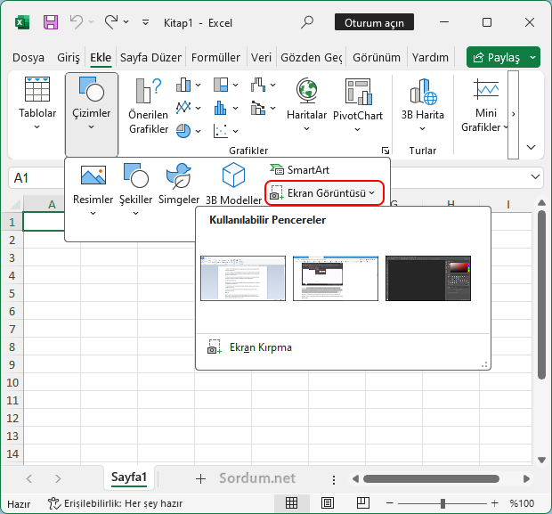
Task: Open Haritalar globe map icon
Action: click(306, 91)
